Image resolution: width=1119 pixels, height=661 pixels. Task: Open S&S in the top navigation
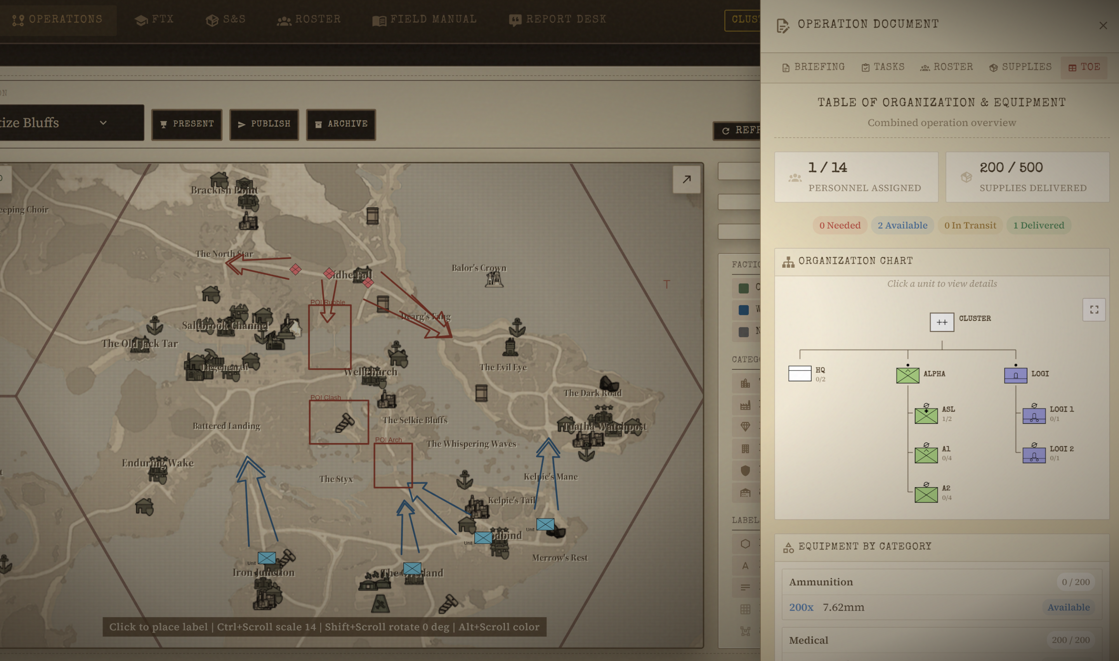(x=226, y=20)
